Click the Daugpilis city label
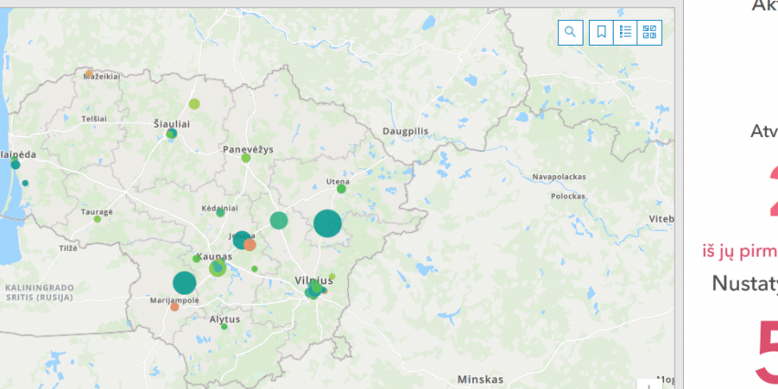778x389 pixels. tap(405, 131)
